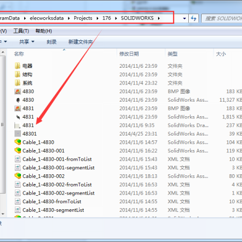Click the 刻录 toolbar button
Image resolution: width=242 pixels, height=242 pixels.
52,42
